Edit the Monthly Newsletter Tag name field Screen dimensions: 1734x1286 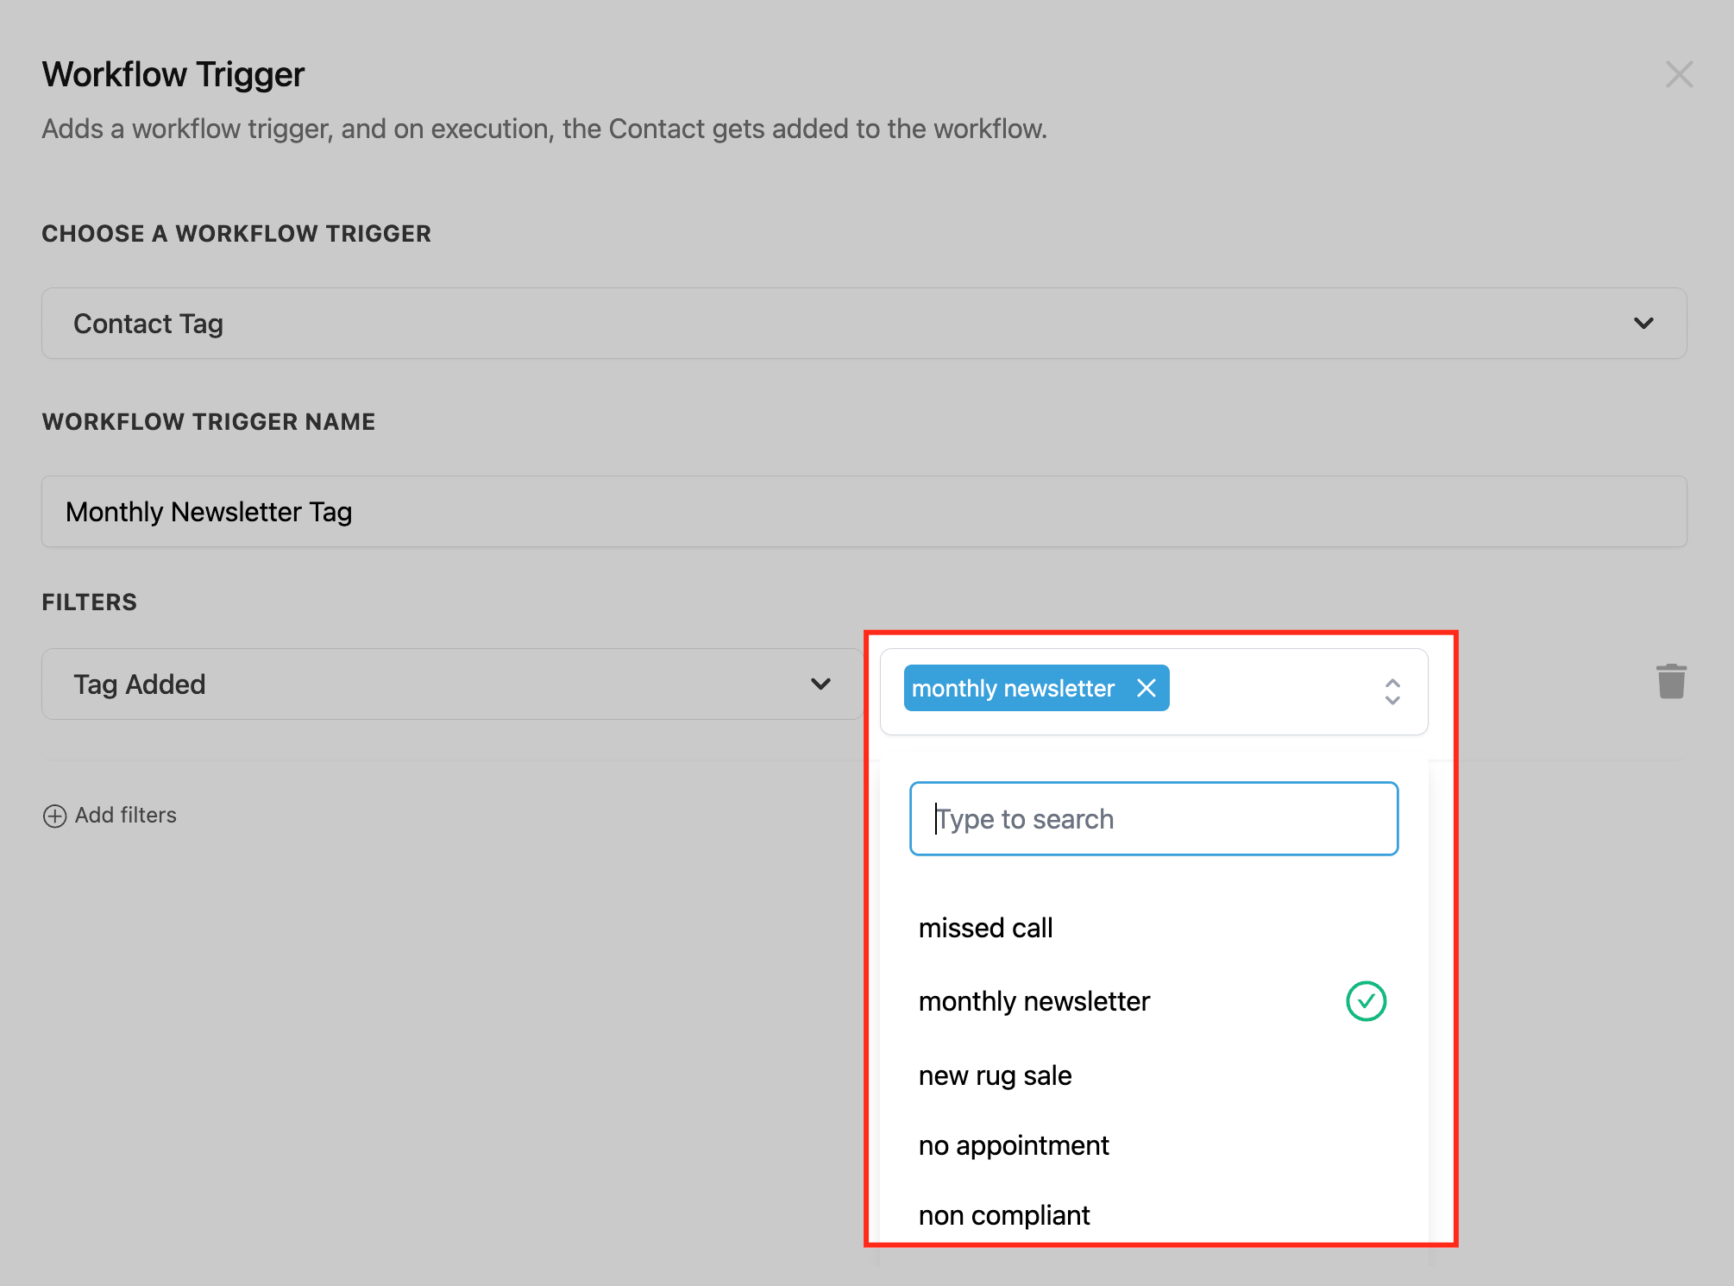(863, 512)
